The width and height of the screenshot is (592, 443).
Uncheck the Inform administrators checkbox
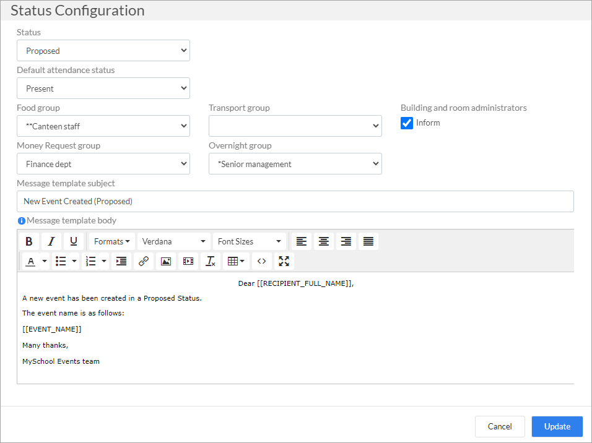(407, 123)
